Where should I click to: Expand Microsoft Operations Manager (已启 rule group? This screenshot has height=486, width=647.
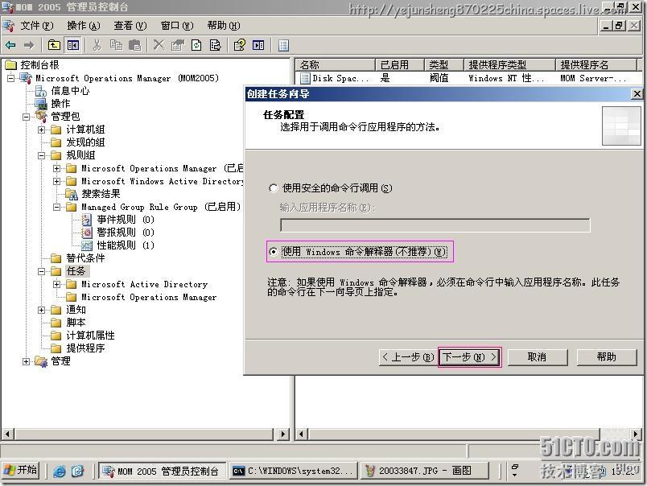(56, 168)
